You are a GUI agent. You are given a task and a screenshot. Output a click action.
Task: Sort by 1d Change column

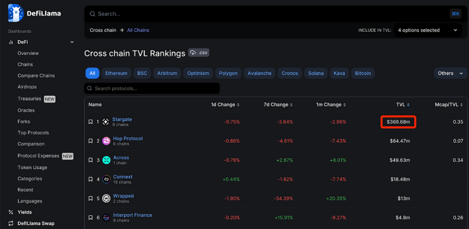pos(225,105)
